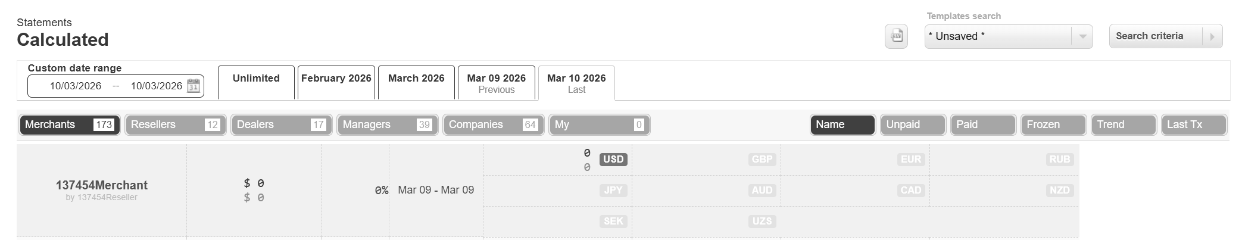Click the CAD currency badge
Screen dimensions: 1242x240
pyautogui.click(x=911, y=191)
